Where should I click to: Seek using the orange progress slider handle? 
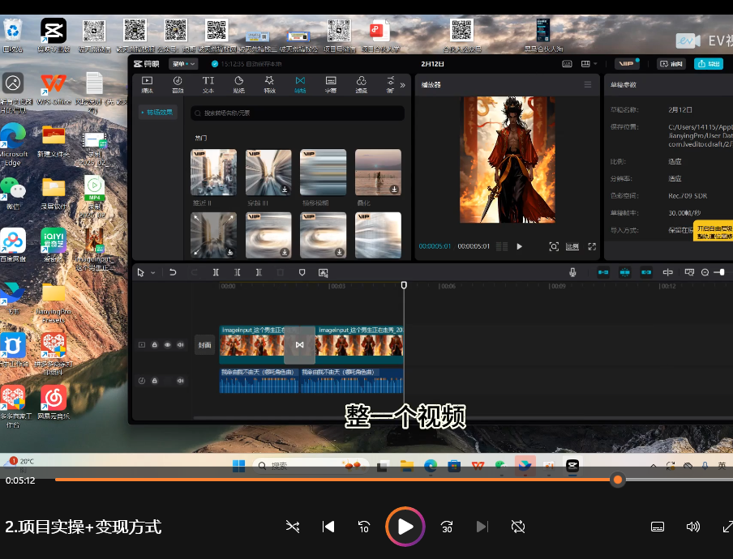618,480
